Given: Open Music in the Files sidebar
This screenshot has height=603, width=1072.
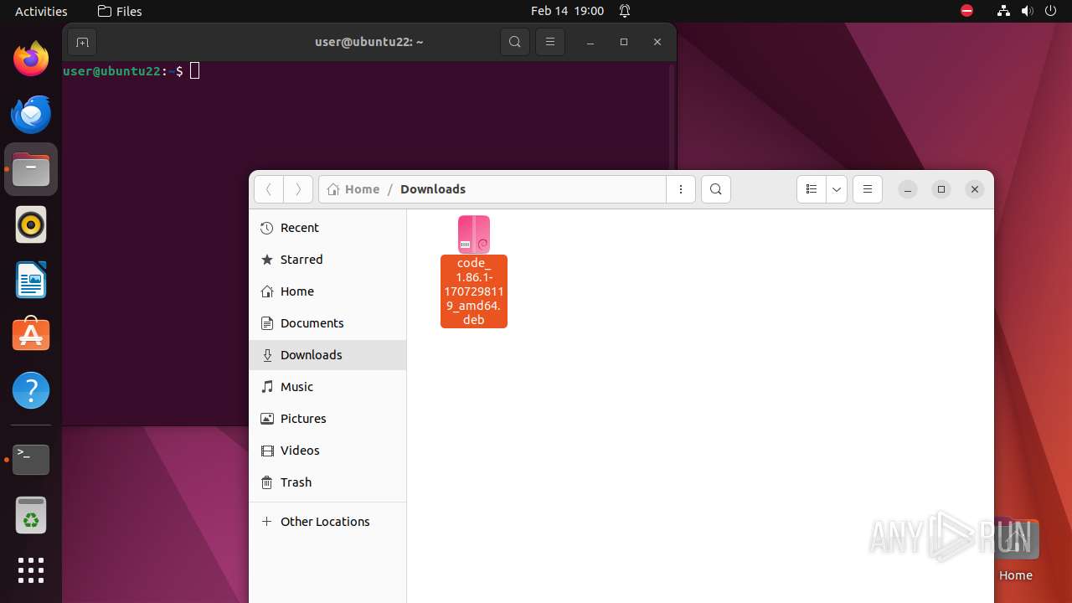Looking at the screenshot, I should (x=327, y=387).
